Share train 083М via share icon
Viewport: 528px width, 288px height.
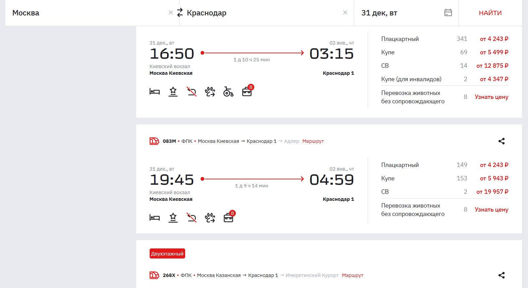click(501, 141)
